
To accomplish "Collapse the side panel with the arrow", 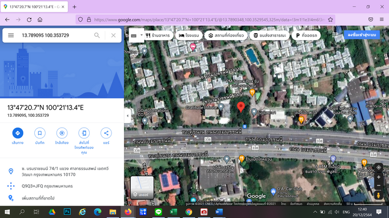I will [128, 115].
